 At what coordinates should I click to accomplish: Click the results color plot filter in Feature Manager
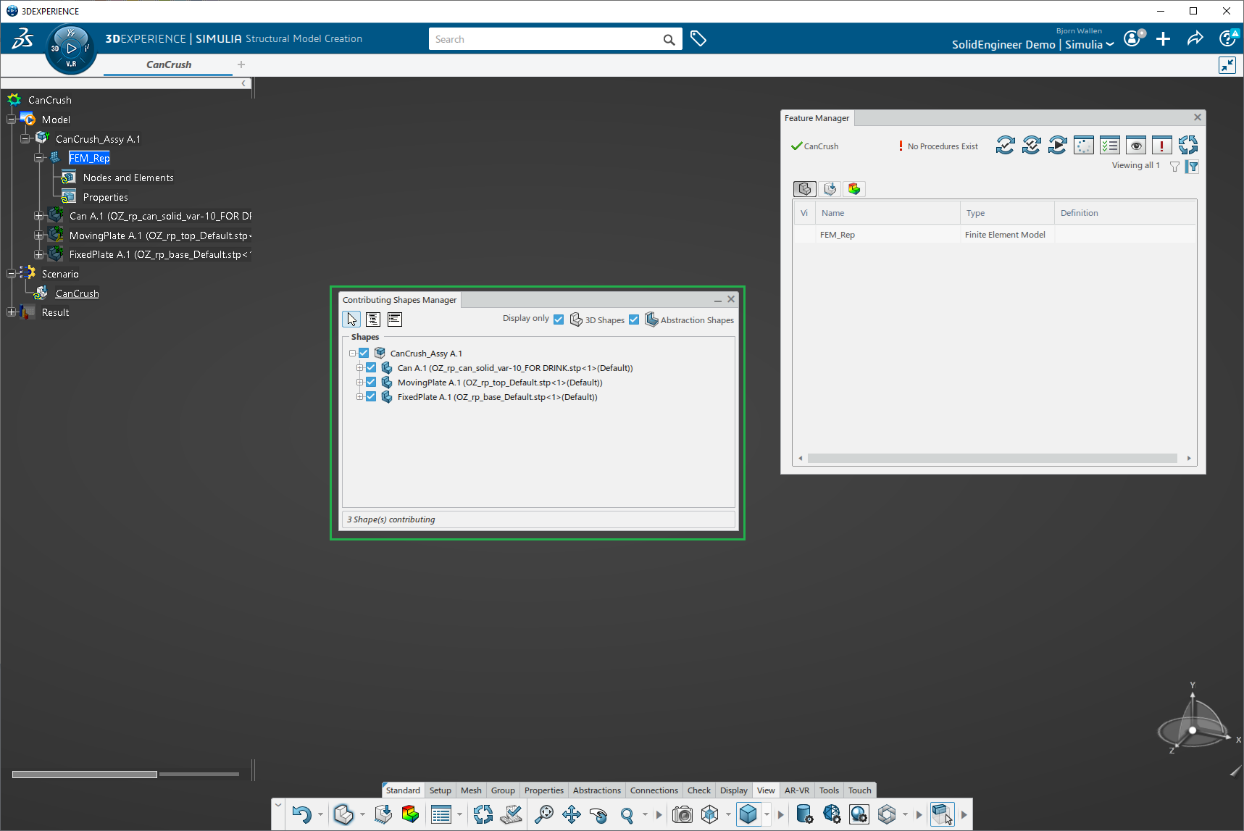click(x=854, y=189)
